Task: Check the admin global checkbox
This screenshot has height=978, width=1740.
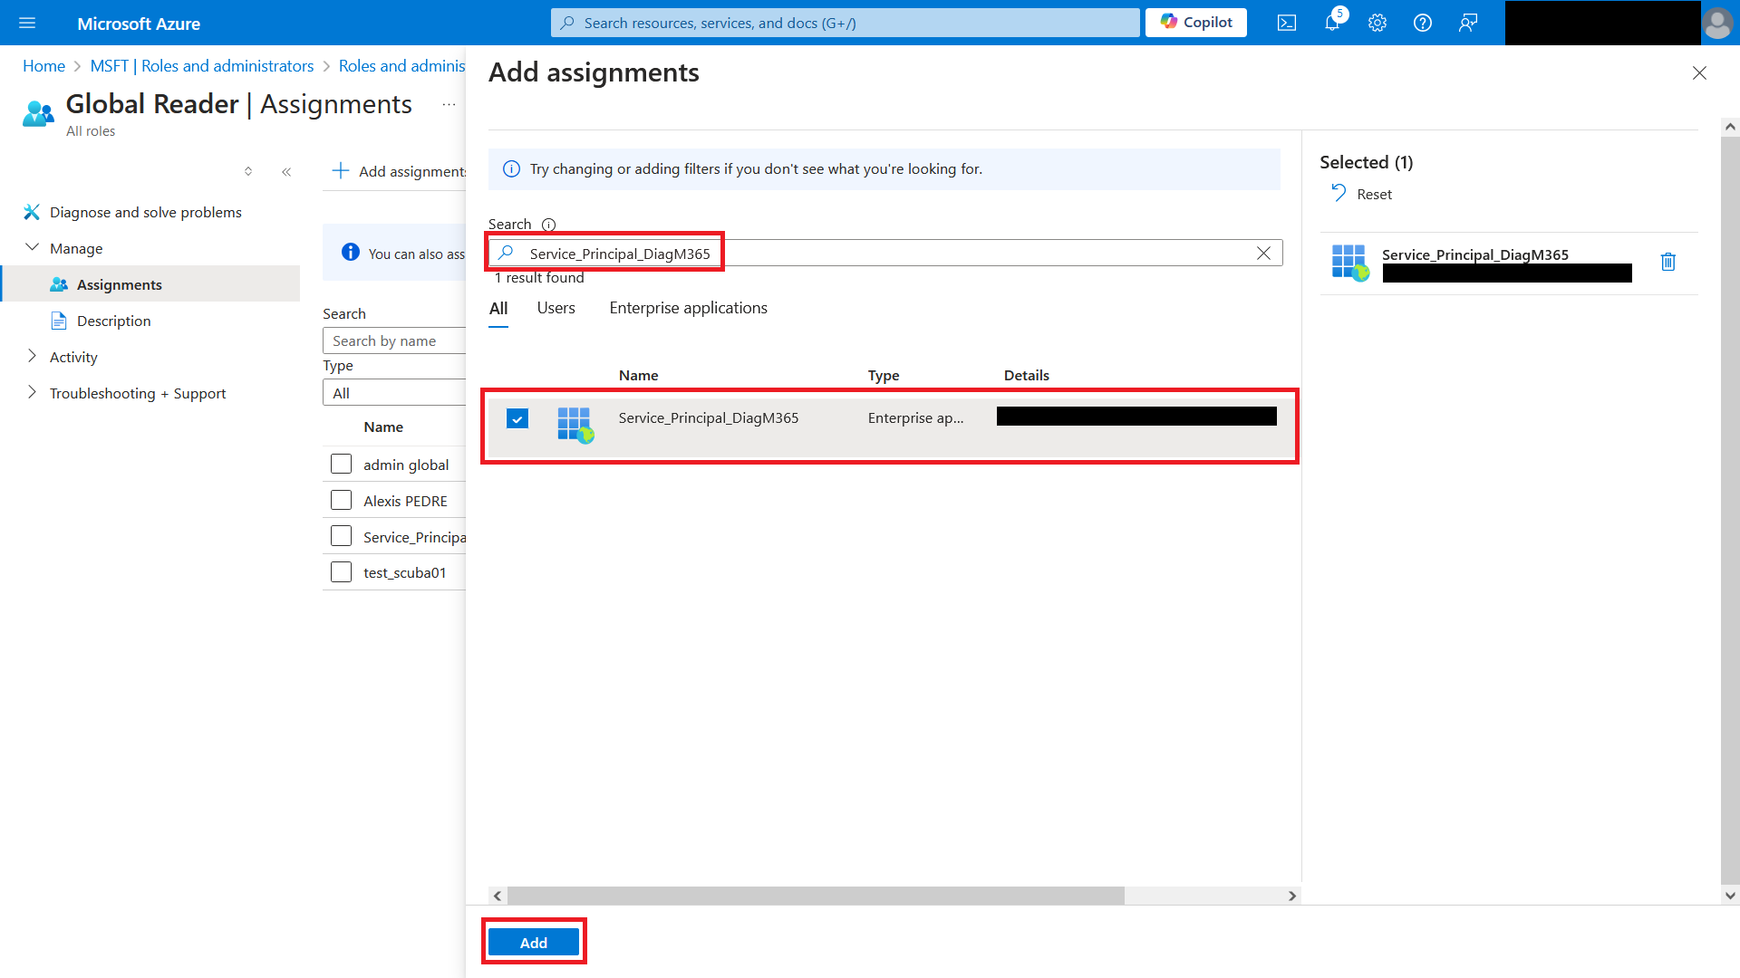Action: [342, 465]
